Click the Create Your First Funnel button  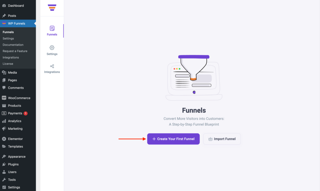(x=173, y=139)
